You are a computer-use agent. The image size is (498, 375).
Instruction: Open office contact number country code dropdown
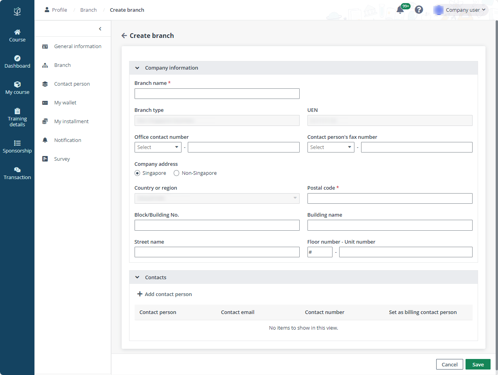(x=158, y=147)
